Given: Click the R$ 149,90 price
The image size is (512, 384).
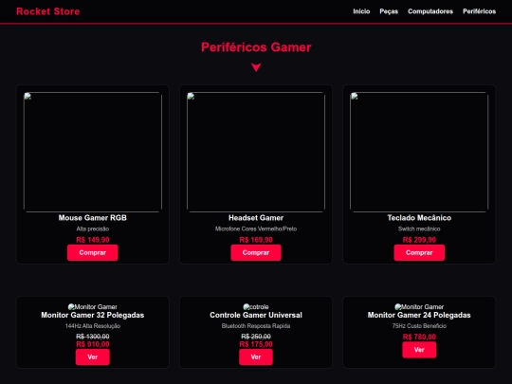Looking at the screenshot, I should pos(93,240).
